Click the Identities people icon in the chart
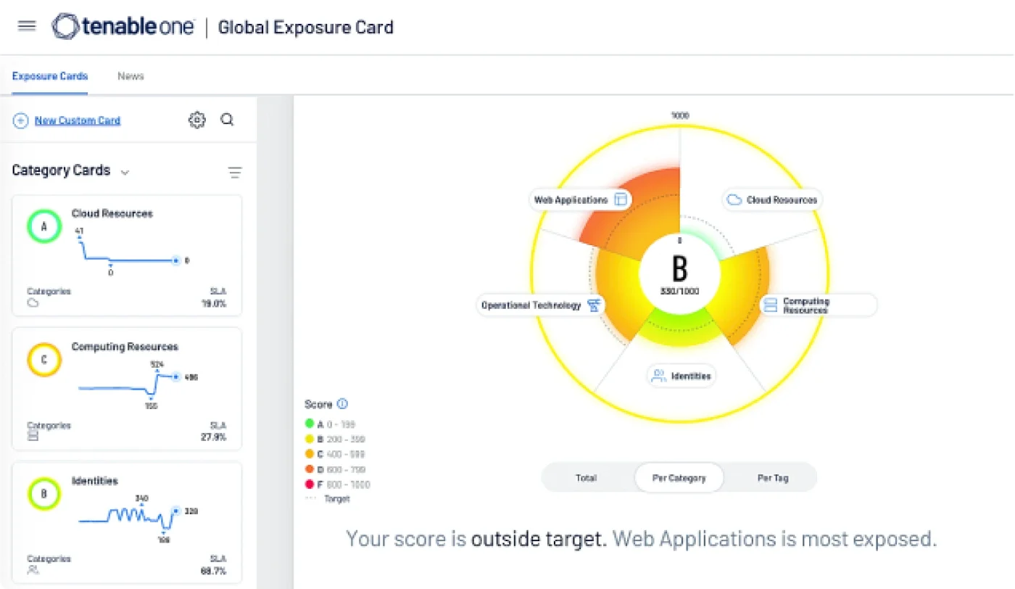The image size is (1015, 589). (658, 375)
